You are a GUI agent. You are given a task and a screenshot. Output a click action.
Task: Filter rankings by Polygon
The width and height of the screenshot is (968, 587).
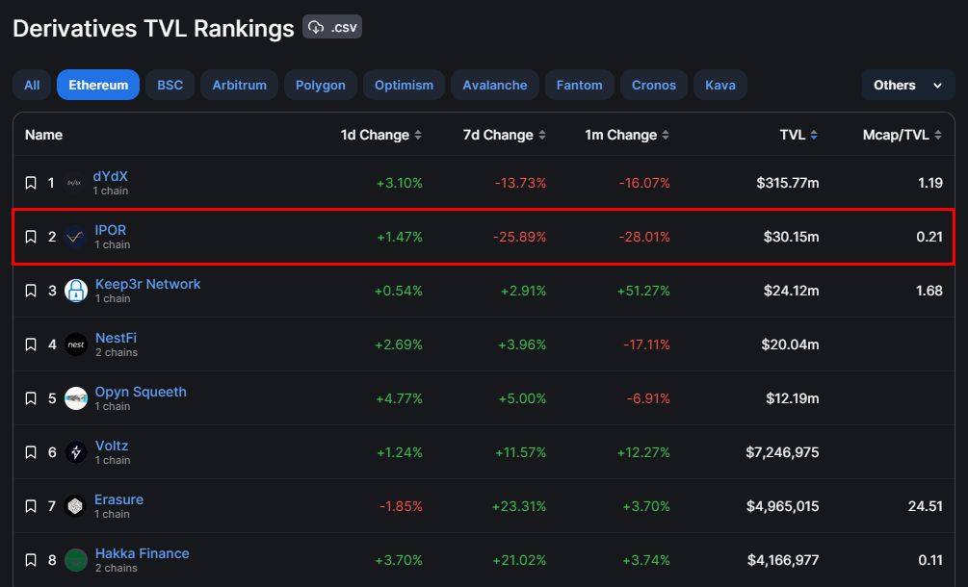[x=321, y=85]
